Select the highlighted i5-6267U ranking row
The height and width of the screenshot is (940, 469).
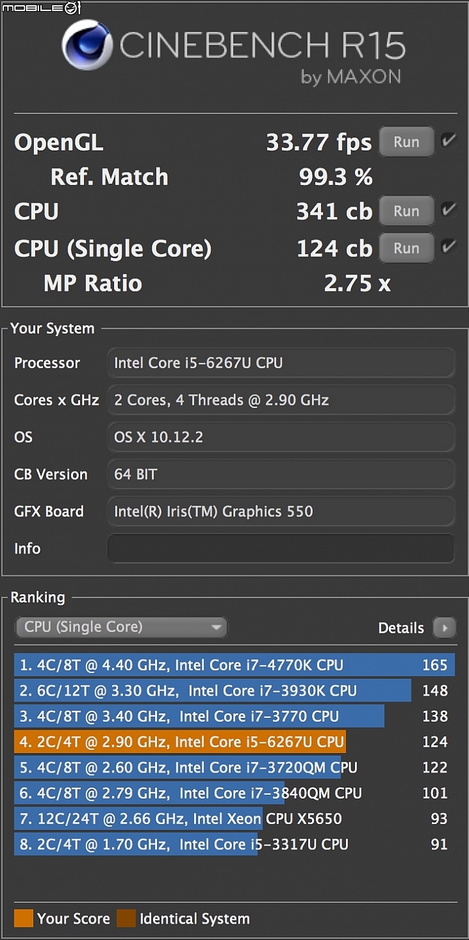click(x=234, y=741)
